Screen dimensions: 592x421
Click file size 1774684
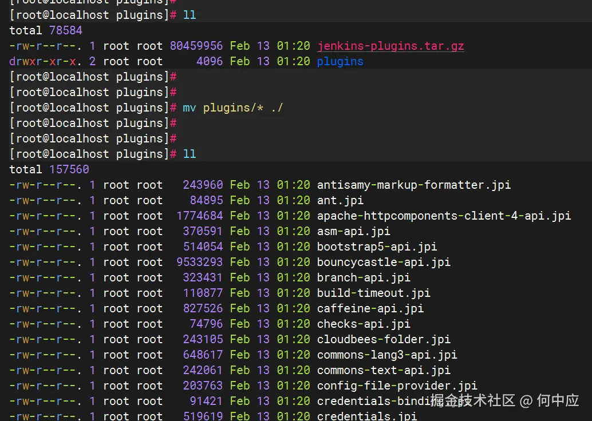[x=200, y=216]
